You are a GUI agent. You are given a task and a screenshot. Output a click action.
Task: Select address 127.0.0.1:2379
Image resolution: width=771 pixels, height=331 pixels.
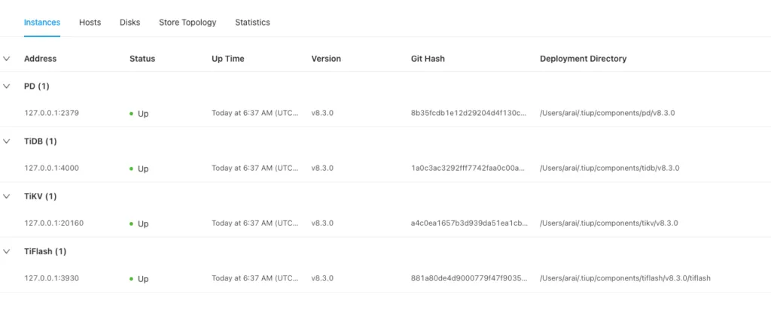[52, 113]
